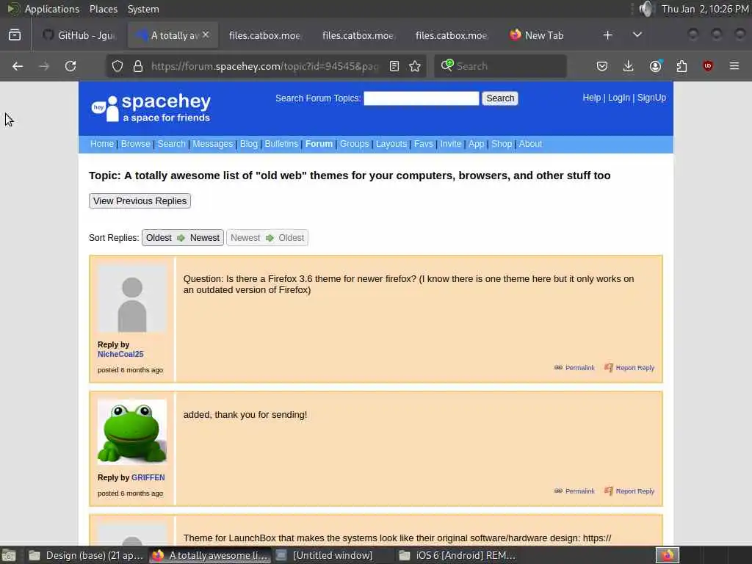
Task: Click the system volume speaker icon
Action: point(646,9)
